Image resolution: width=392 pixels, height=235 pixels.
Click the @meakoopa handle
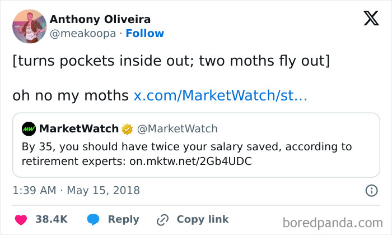84,33
